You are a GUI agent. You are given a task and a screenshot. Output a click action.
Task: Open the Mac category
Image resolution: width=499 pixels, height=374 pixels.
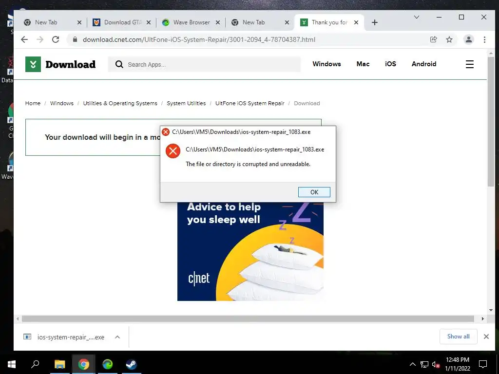(363, 64)
